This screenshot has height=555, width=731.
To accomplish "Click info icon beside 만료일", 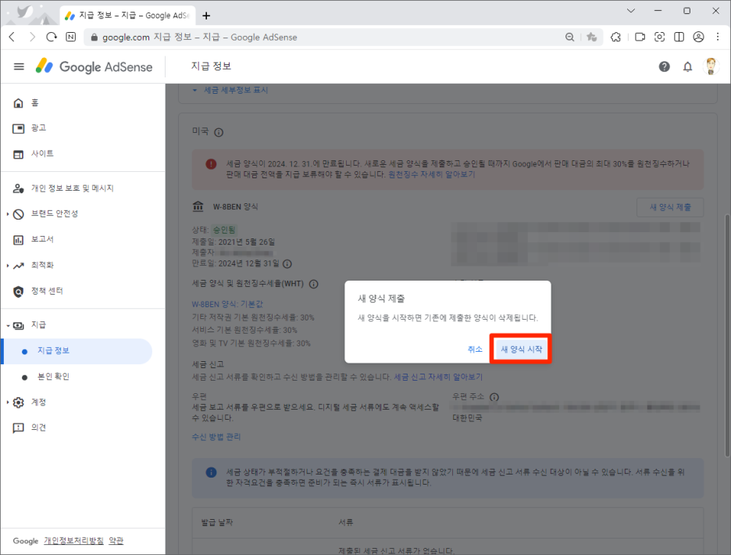I will [x=287, y=263].
